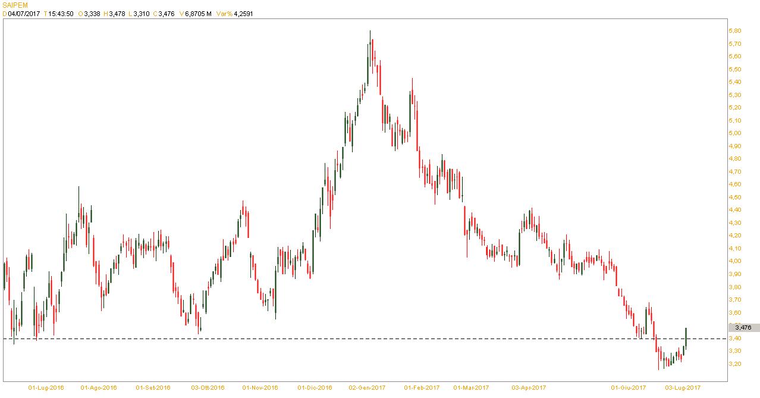
Task: Click the time value 15:43:50
Action: pyautogui.click(x=61, y=14)
